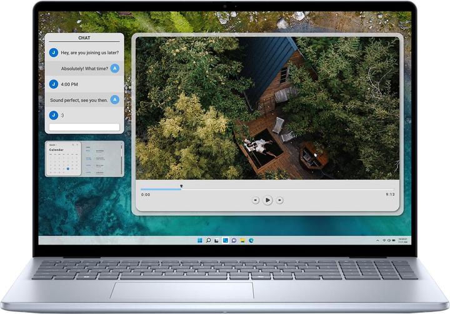The width and height of the screenshot is (450, 314).
Task: Open the Wi-Fi network status icon
Action: tap(384, 240)
